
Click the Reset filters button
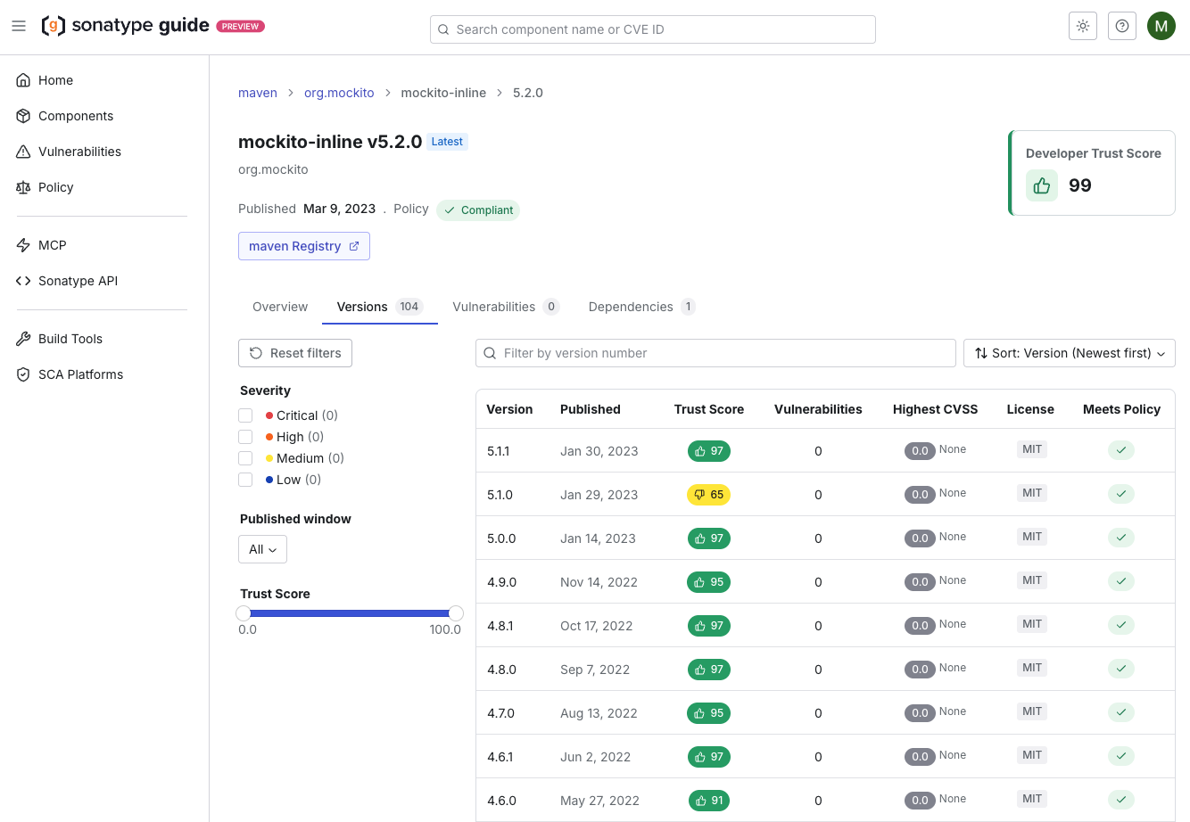(294, 353)
